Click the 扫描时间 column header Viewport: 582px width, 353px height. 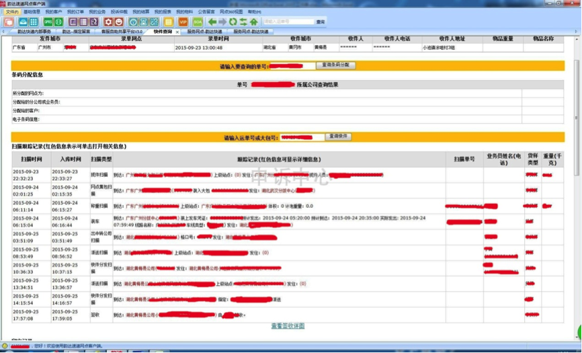tap(31, 159)
